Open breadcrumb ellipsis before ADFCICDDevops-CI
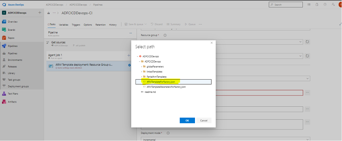 [54, 13]
